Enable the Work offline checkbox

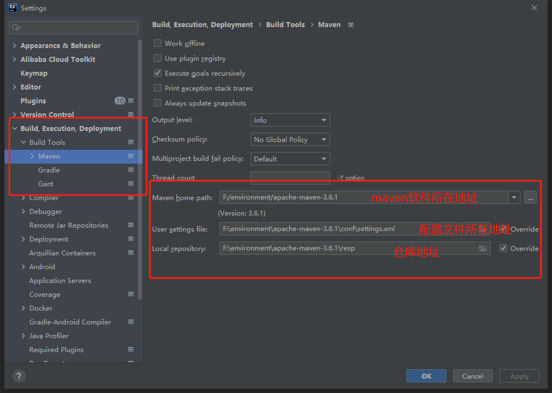[158, 44]
